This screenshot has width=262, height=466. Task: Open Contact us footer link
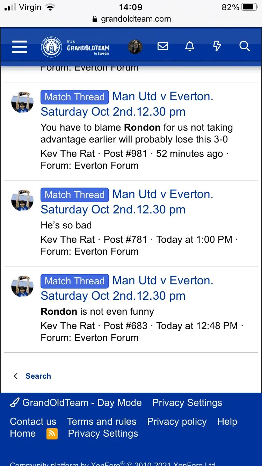[x=33, y=422]
